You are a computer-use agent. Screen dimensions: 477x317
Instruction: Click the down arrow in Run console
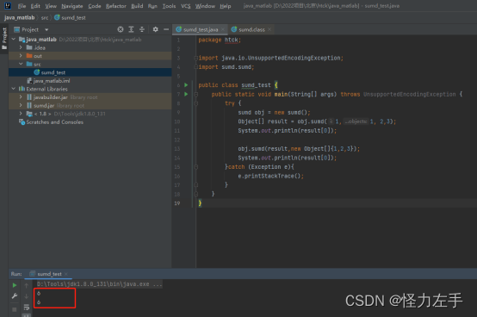(x=27, y=296)
